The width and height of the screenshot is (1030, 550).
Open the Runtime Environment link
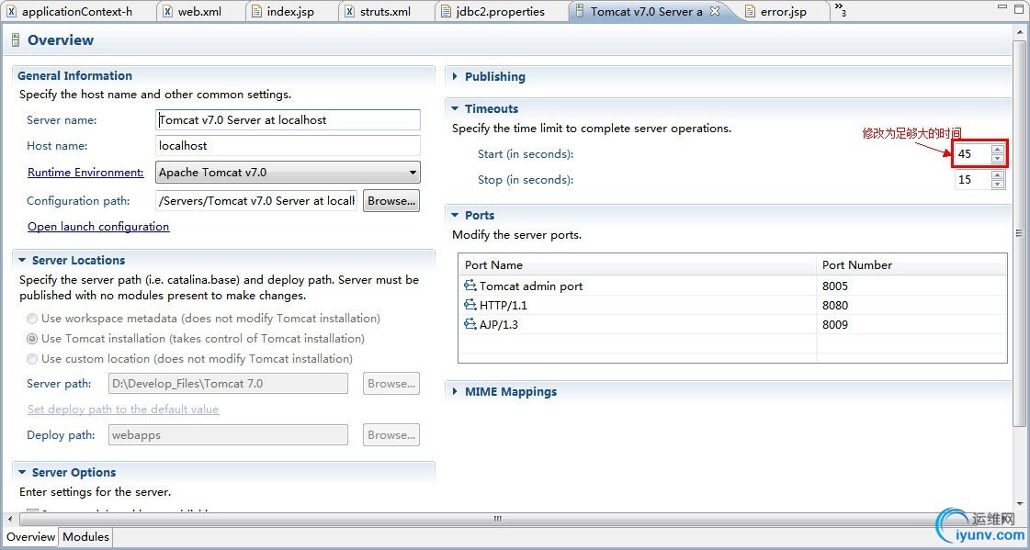[x=85, y=173]
